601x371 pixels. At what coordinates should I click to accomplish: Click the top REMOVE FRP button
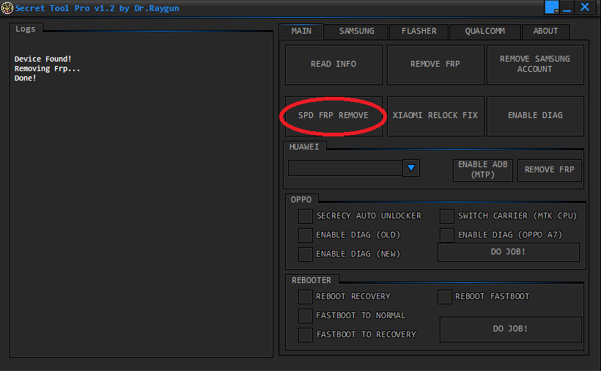tap(435, 65)
